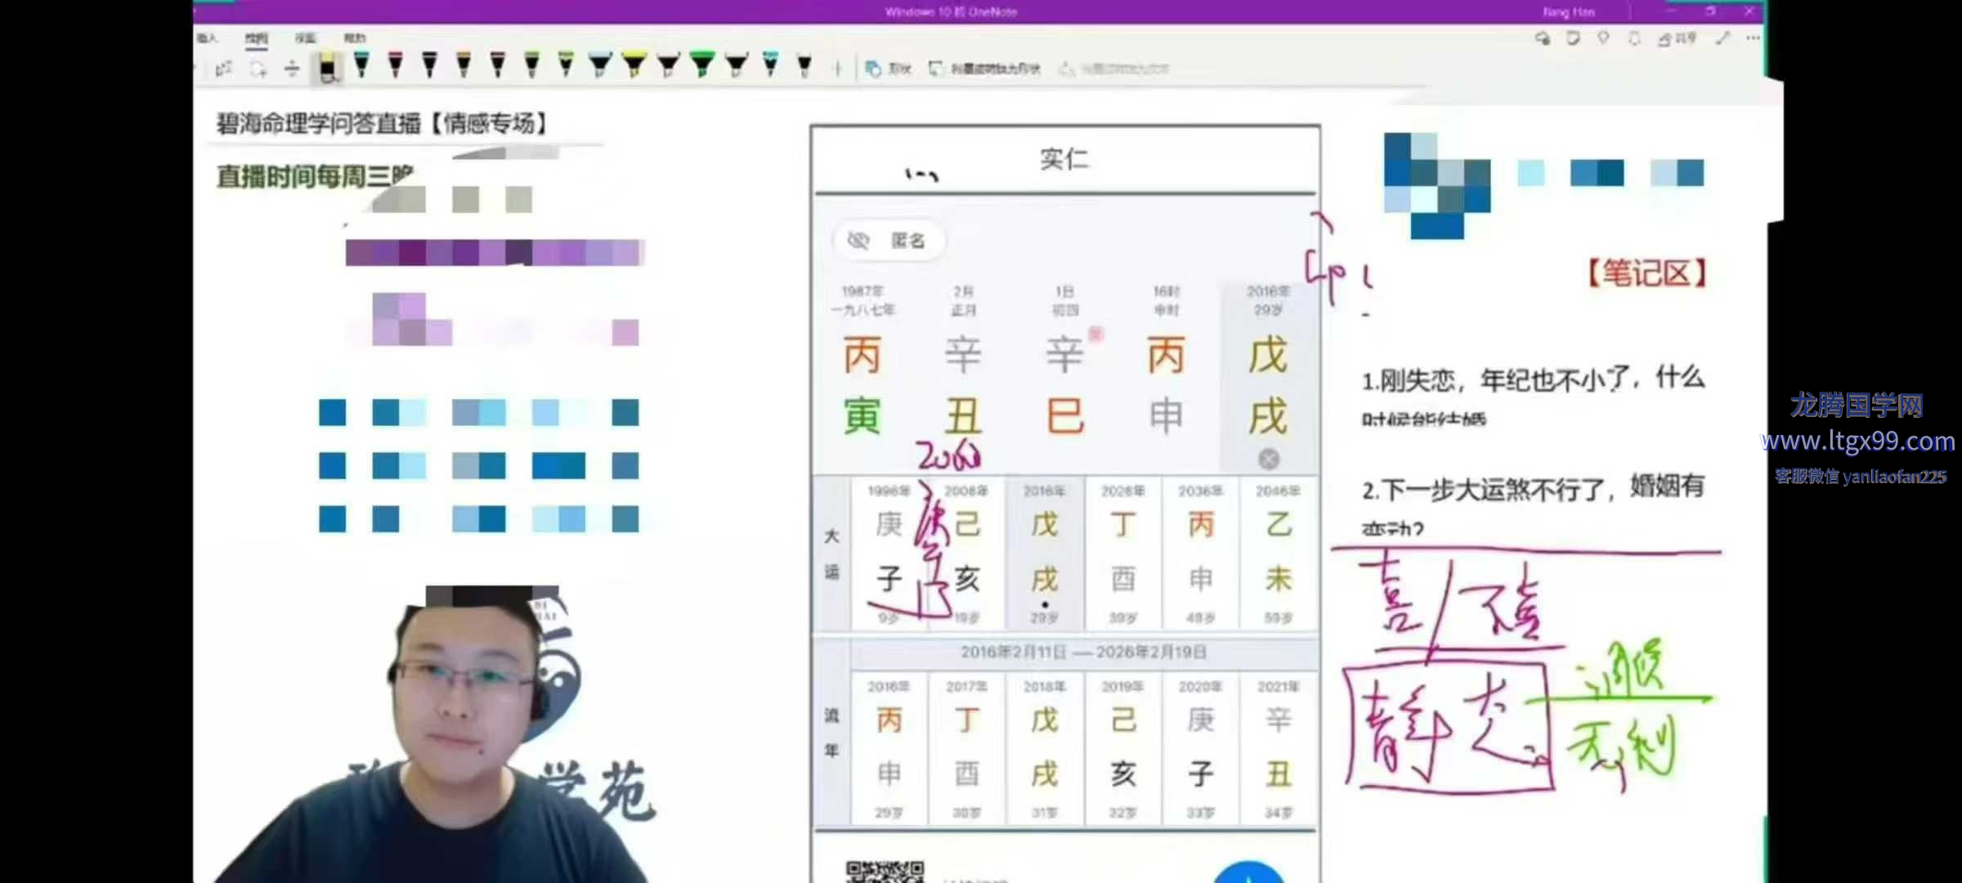Select the 2020年 庚子 流年 cell
Screen dimensions: 1962x883
tap(1200, 748)
